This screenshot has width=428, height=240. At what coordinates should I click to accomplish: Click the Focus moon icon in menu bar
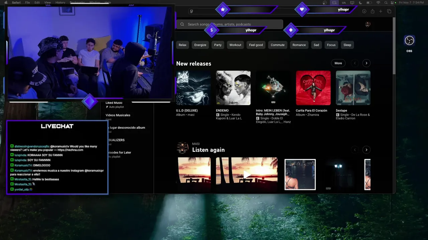click(360, 2)
